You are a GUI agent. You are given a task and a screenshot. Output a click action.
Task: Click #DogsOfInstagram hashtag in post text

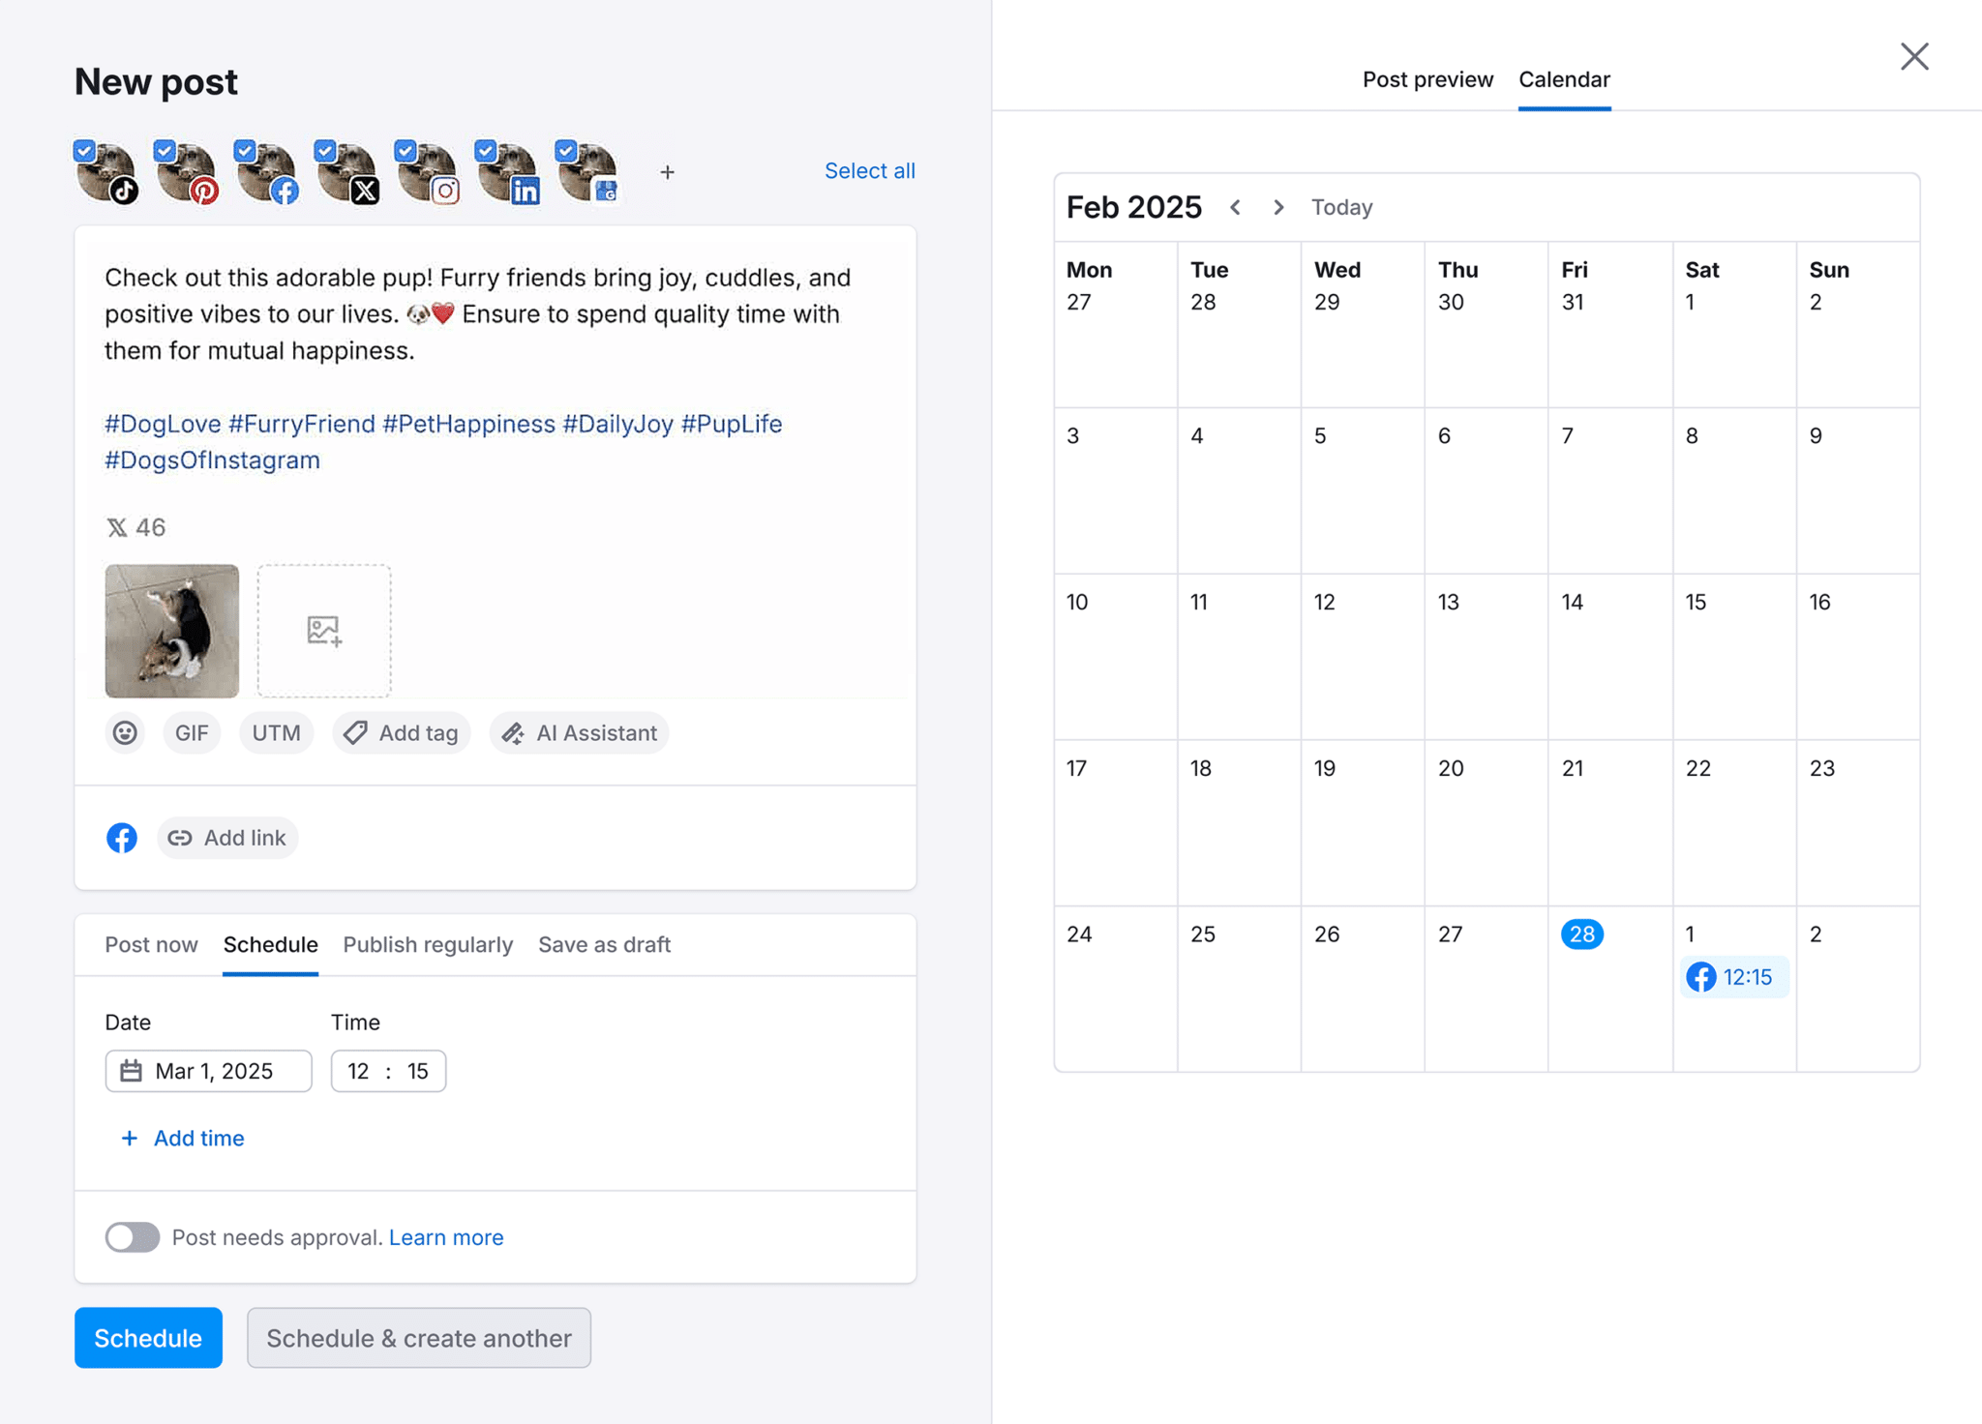pos(212,460)
